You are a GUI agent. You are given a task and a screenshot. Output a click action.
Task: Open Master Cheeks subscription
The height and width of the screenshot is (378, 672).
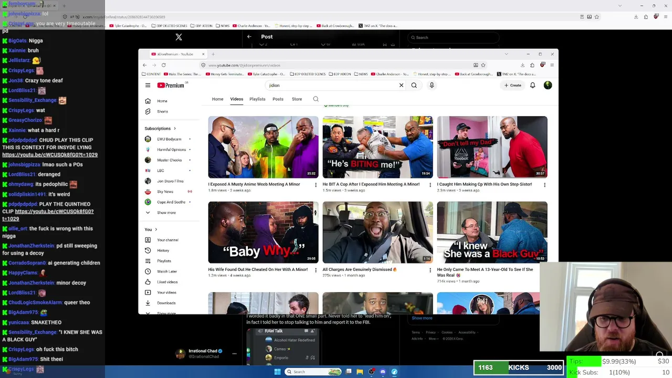click(169, 160)
